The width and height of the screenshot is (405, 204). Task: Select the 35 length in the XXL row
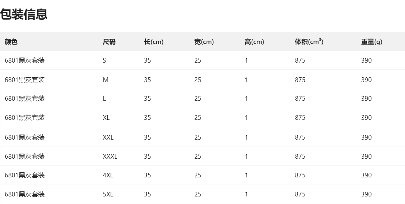tap(147, 137)
